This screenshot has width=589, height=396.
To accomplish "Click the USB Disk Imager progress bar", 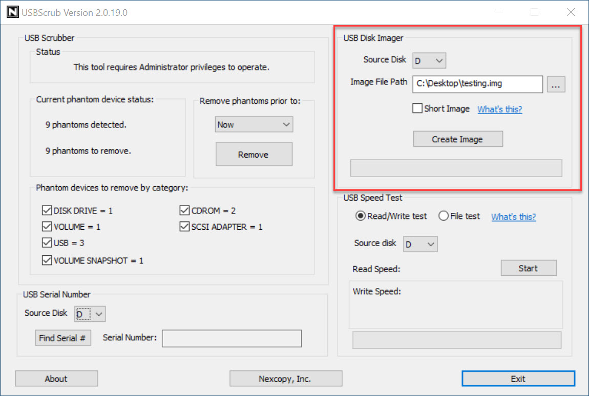I will point(456,168).
